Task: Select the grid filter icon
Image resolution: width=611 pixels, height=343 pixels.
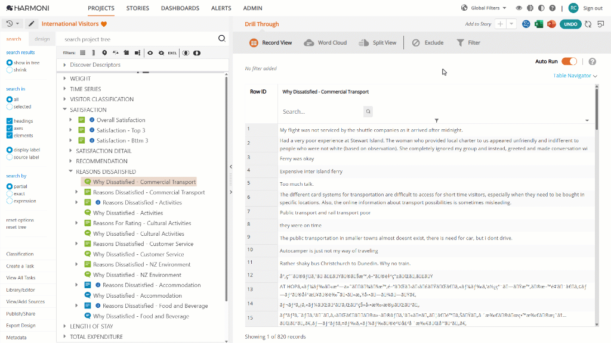Action: pos(82,53)
